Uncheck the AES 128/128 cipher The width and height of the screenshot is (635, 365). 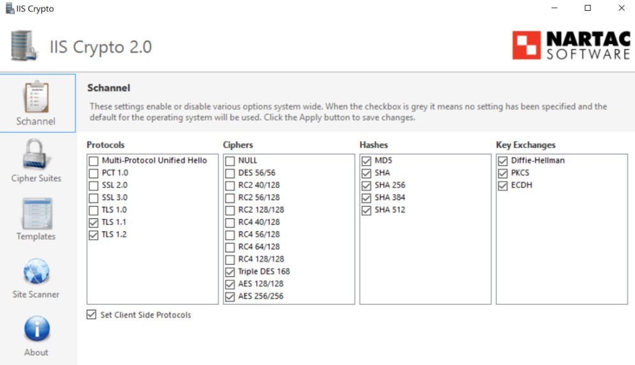[x=230, y=285]
